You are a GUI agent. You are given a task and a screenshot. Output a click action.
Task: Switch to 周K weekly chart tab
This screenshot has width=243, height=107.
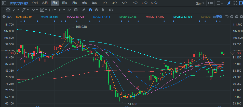coord(65,3)
